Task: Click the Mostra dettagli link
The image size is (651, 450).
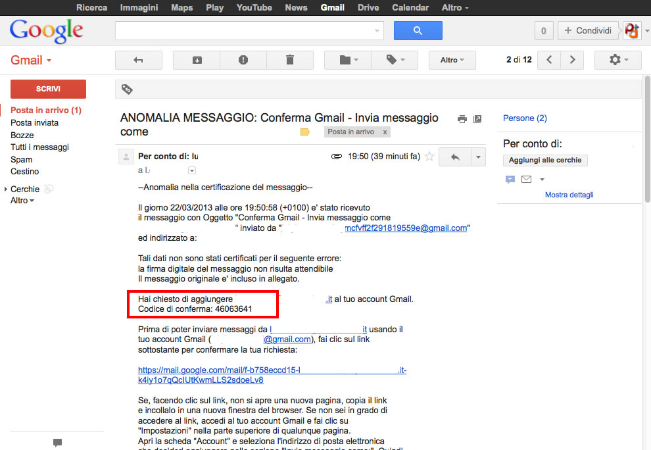Action: (x=569, y=195)
